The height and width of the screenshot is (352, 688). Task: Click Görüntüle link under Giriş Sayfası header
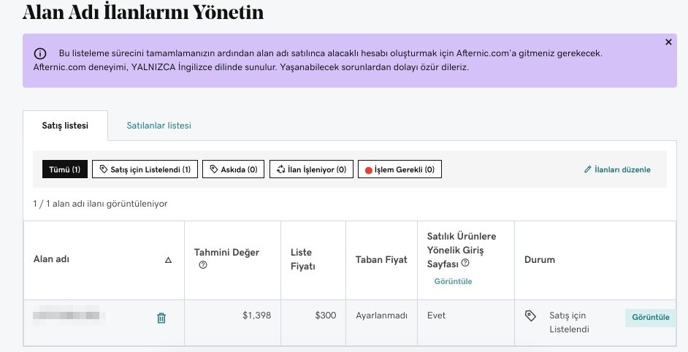454,281
